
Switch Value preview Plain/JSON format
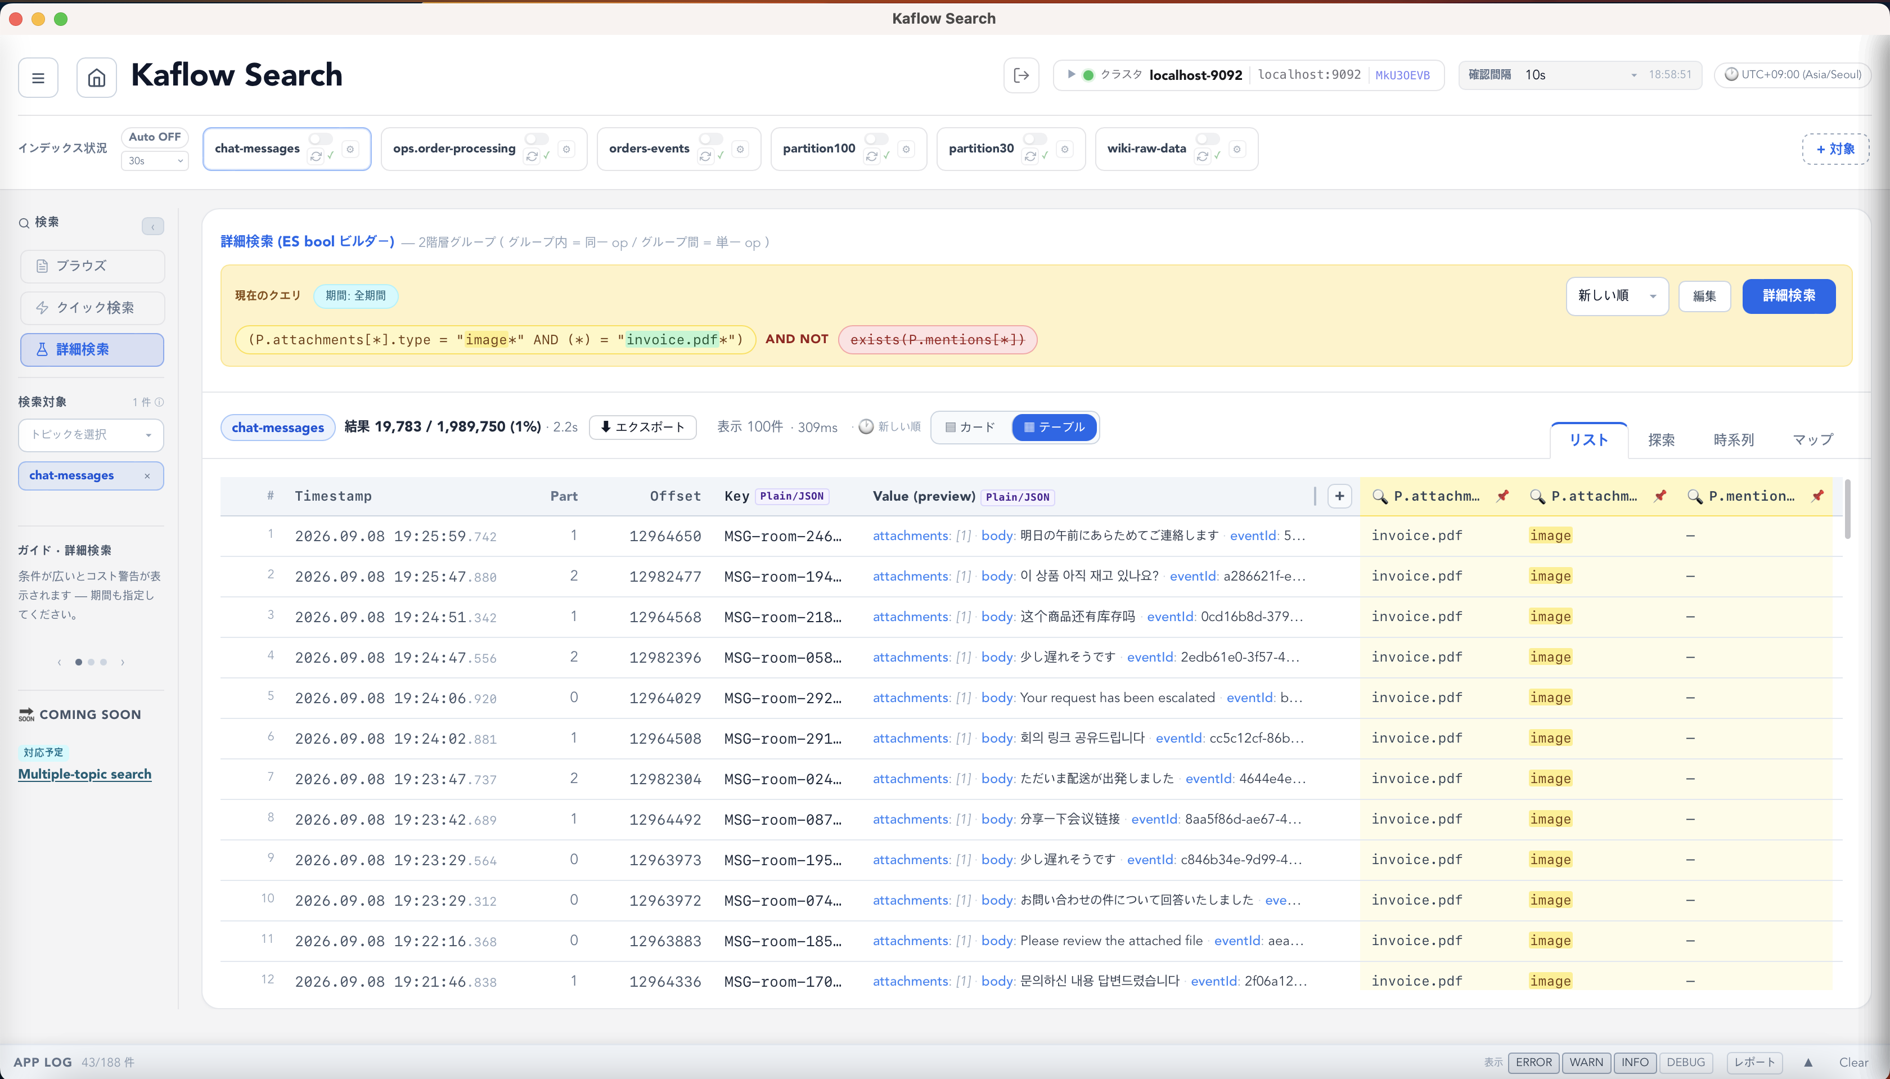[x=1017, y=497]
